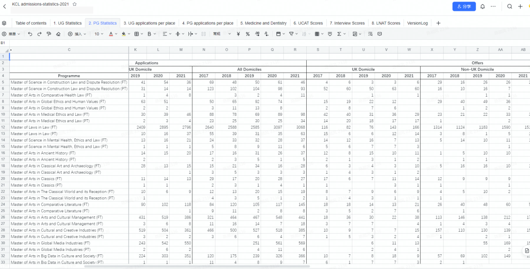
Task: Open horizontal alignment dropdown
Action: click(167, 34)
